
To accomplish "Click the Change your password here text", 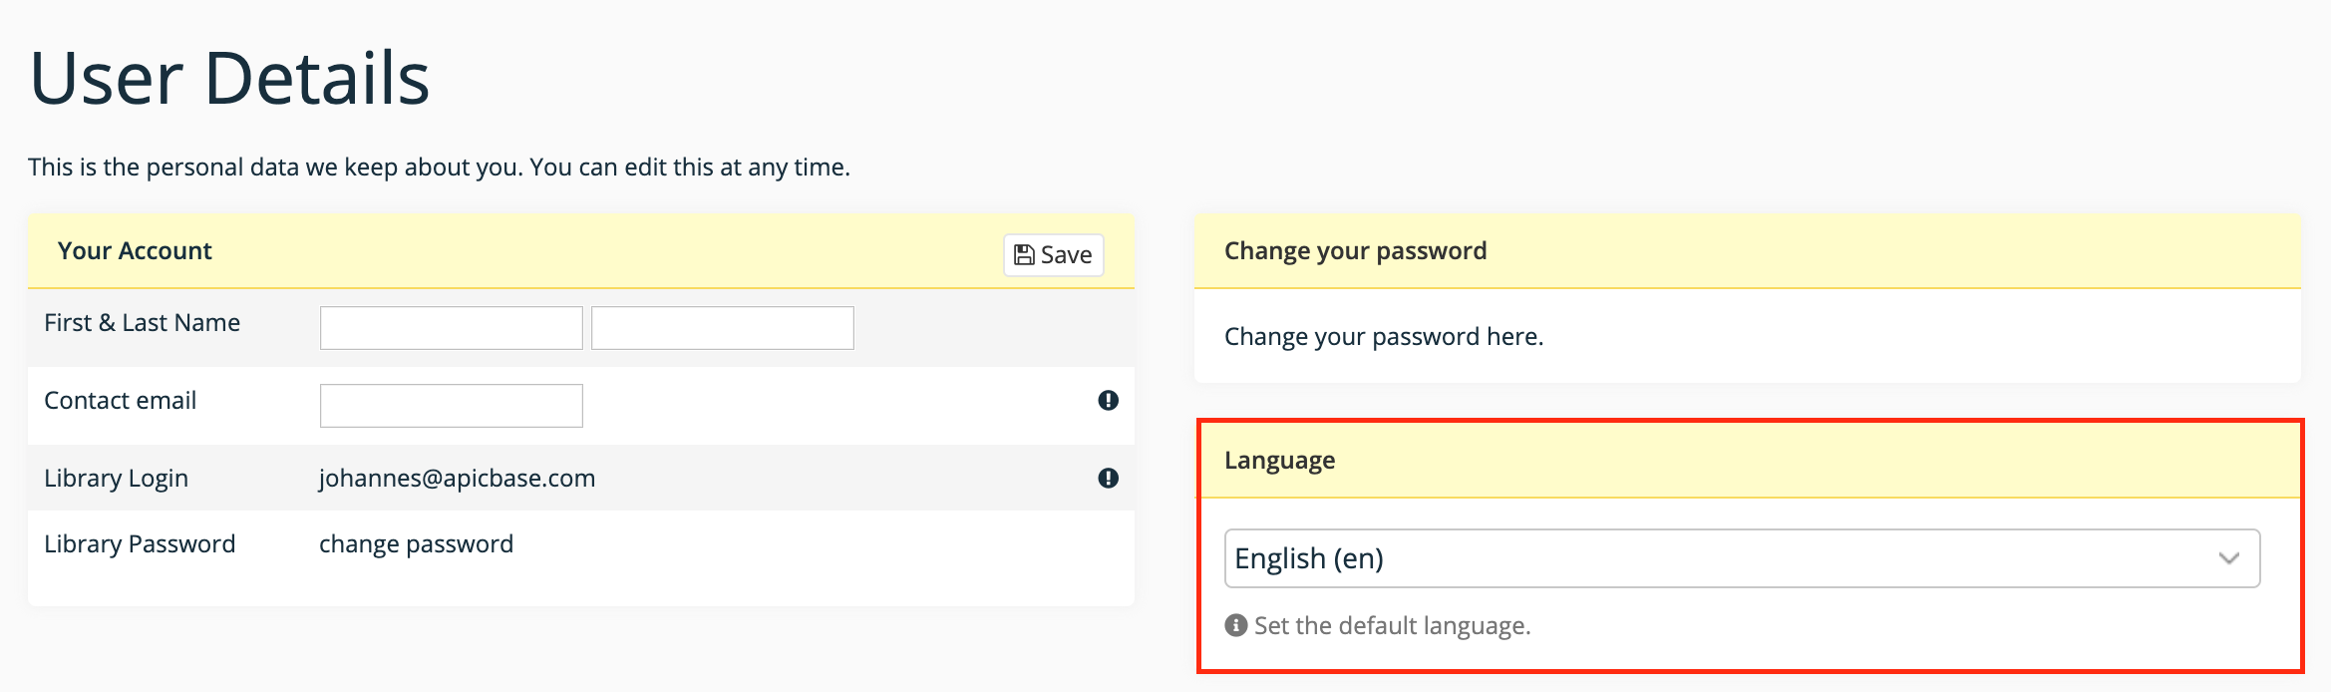I will click(x=1384, y=337).
